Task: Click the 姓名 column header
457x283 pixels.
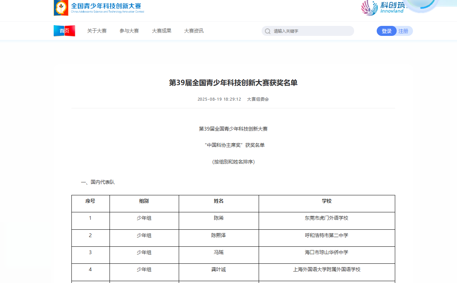Action: [219, 201]
